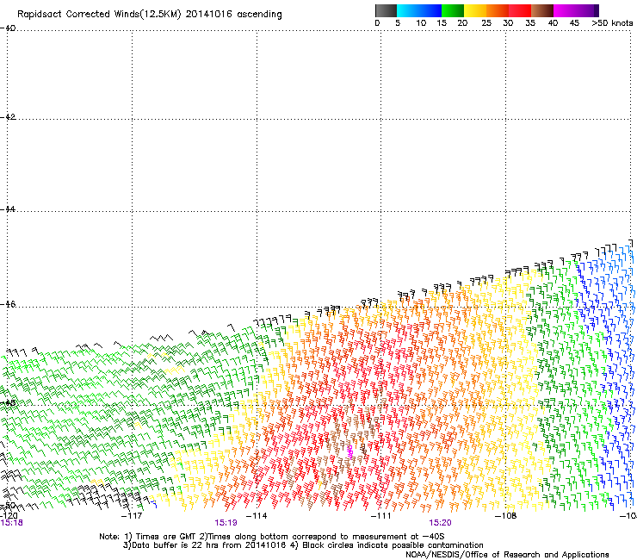
Task: Click the red 30-35 knots legend swatch
Action: (520, 10)
